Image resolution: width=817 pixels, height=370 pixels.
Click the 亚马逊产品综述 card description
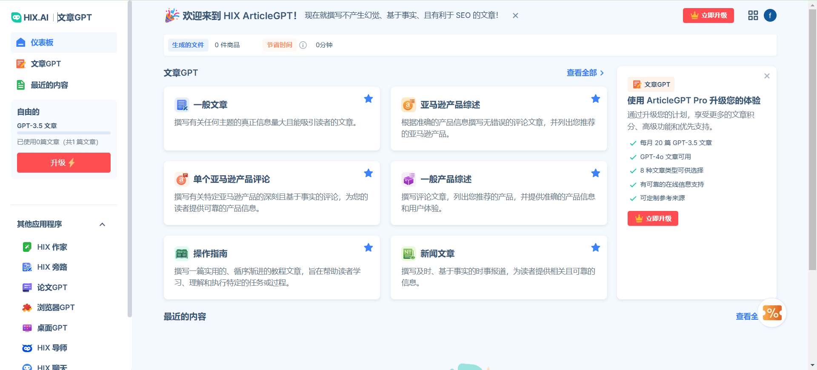pos(498,128)
